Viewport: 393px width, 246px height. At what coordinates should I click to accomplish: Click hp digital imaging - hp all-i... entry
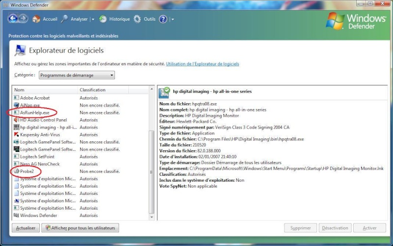coord(48,127)
